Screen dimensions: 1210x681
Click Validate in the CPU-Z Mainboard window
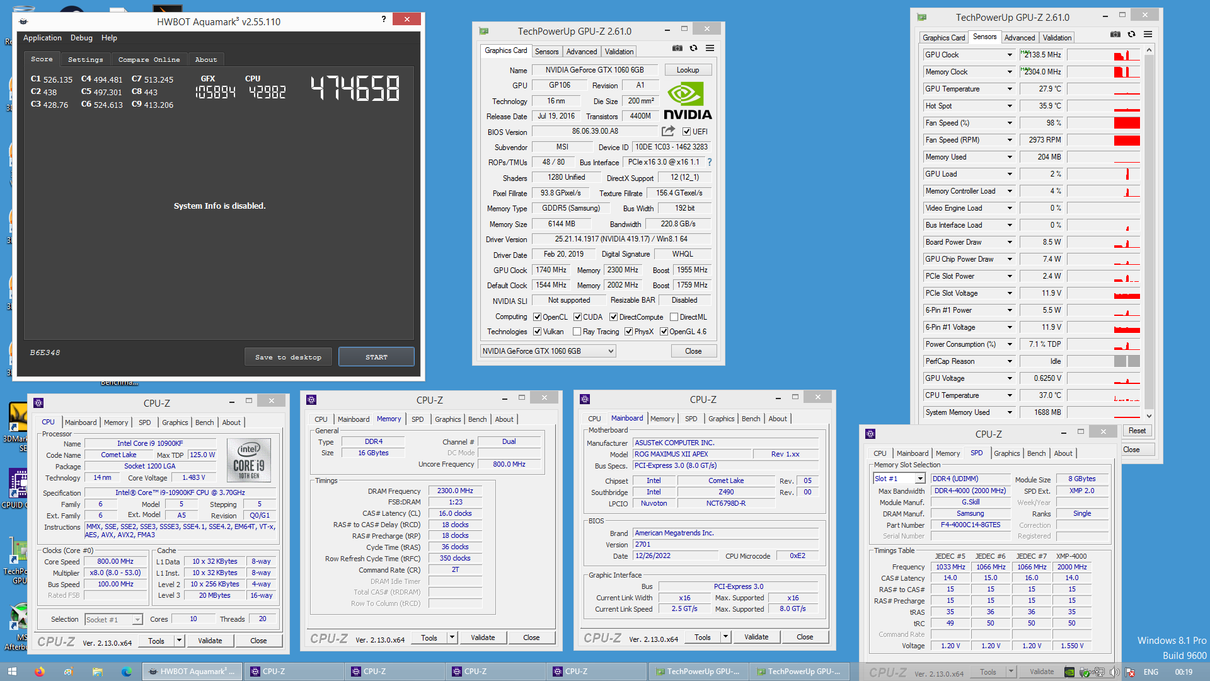click(x=756, y=637)
